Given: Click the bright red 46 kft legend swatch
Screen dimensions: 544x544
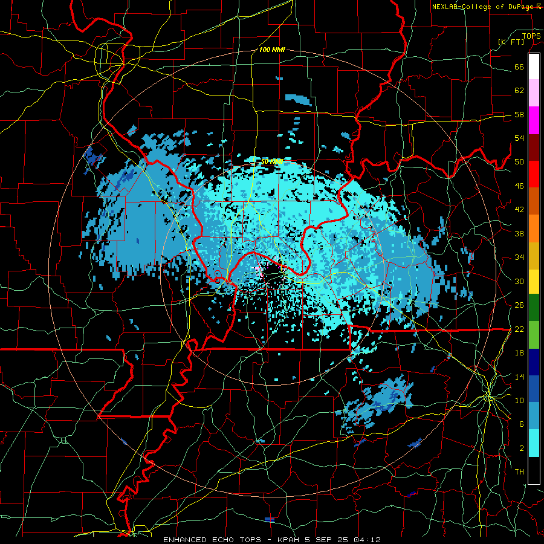Looking at the screenshot, I should [x=534, y=174].
